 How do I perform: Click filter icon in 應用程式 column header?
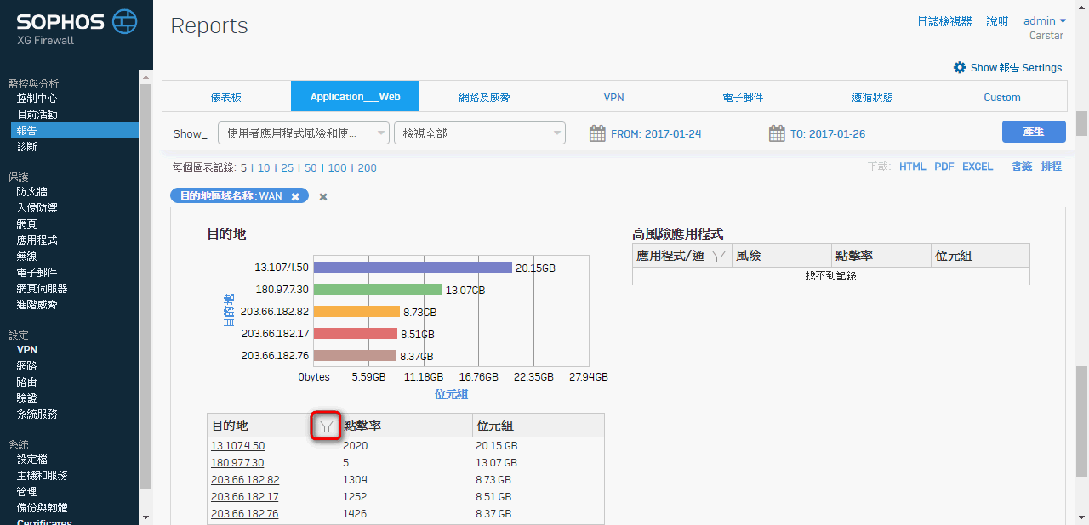[x=719, y=256]
